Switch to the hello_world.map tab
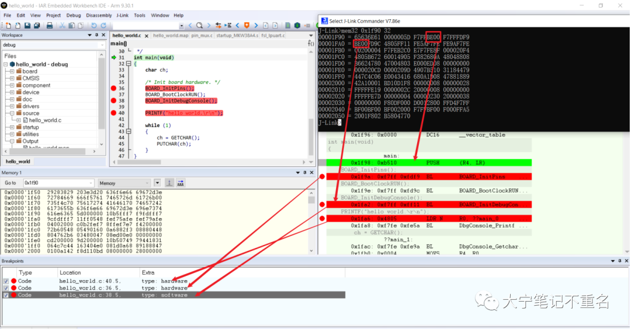 [x=171, y=36]
